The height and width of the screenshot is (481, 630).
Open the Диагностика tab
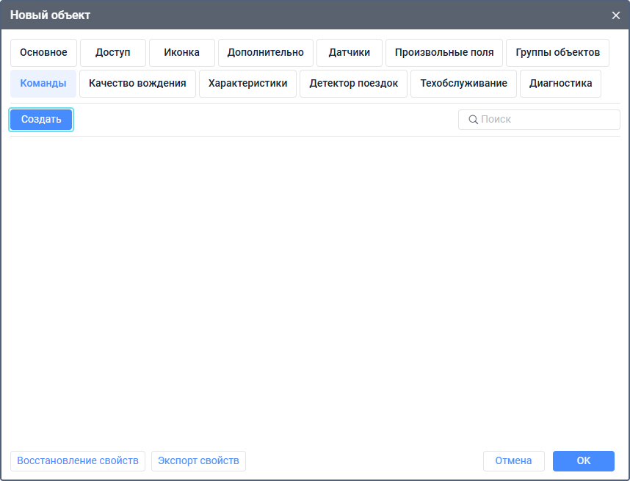pos(560,84)
